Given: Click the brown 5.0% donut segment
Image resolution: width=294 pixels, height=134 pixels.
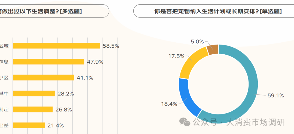Looking at the screenshot, I should pyautogui.click(x=213, y=49).
